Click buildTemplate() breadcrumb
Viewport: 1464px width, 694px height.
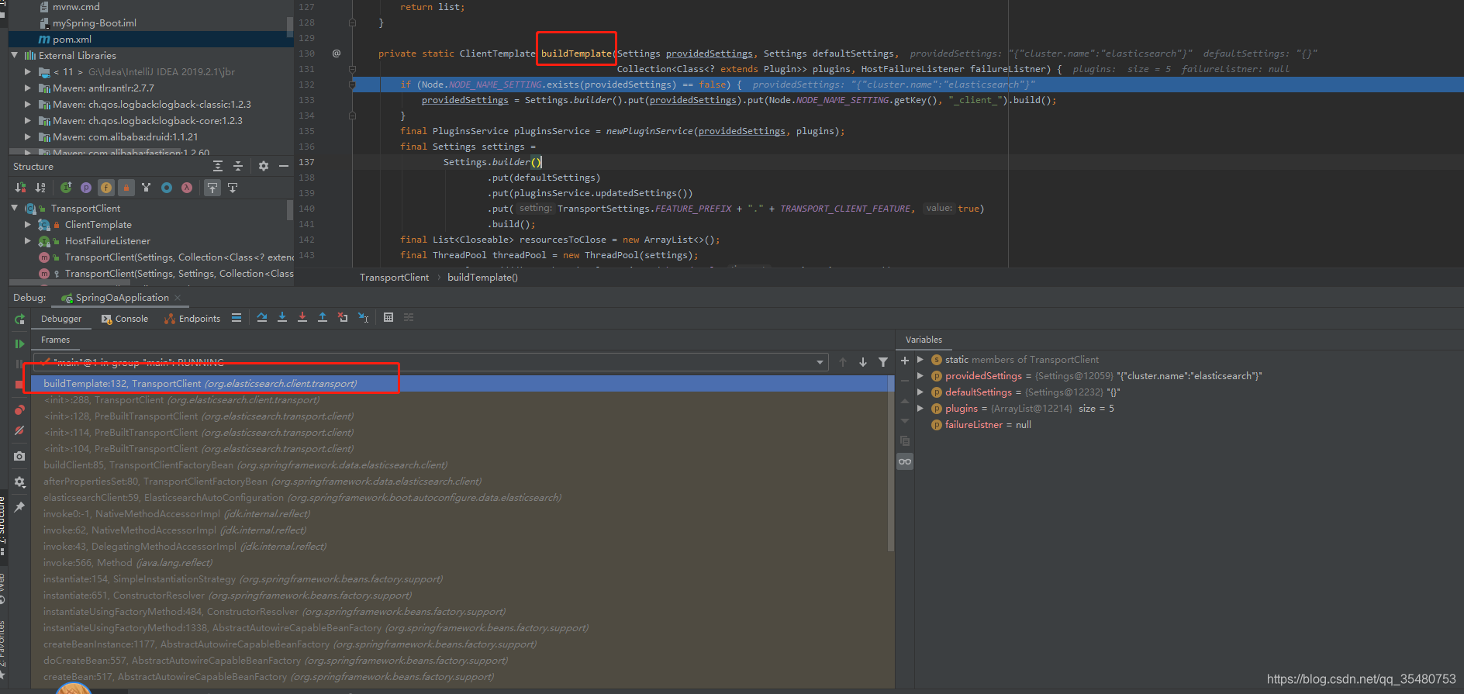(x=482, y=278)
